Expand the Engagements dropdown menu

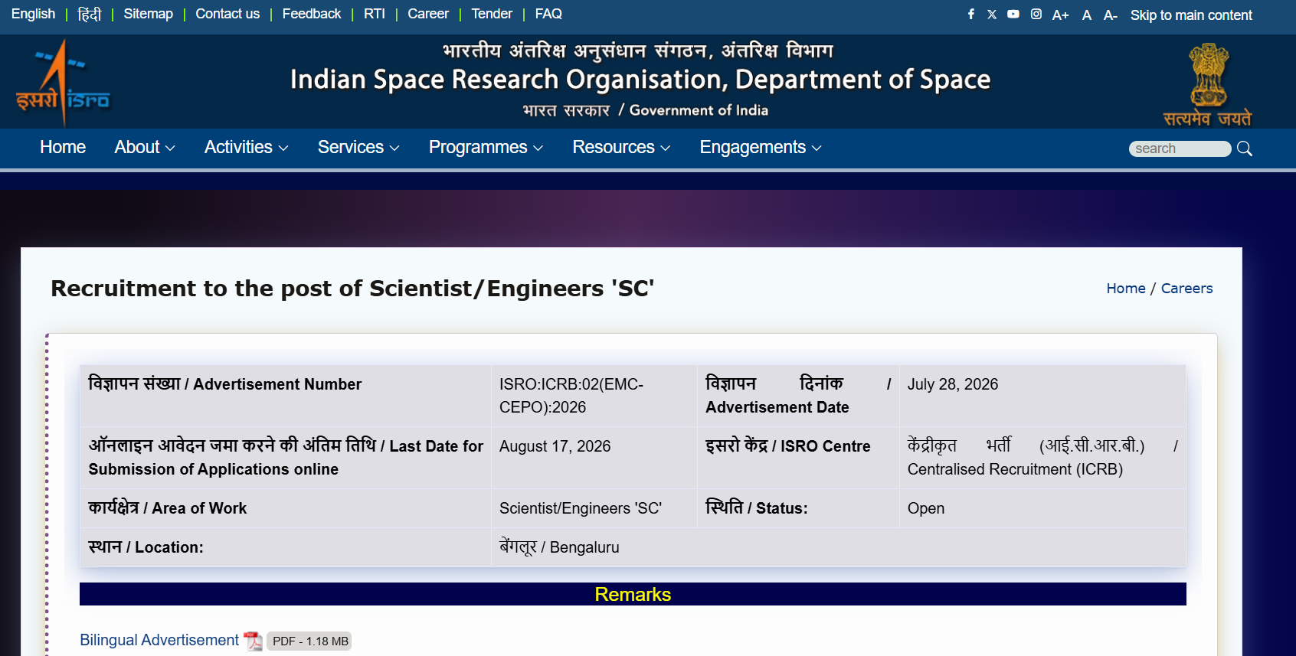(761, 147)
